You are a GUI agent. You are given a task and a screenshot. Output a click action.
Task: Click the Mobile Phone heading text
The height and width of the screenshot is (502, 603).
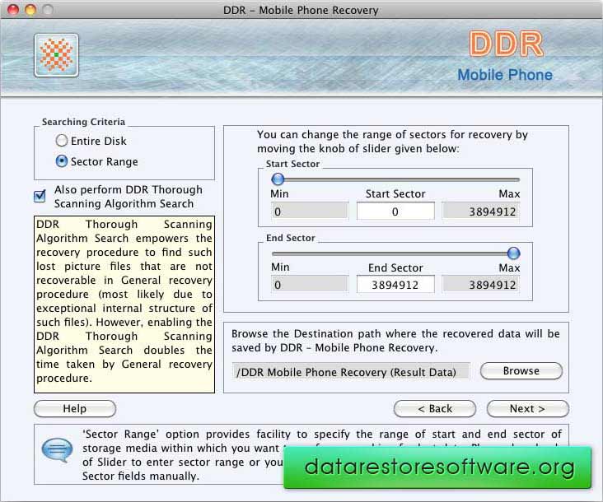505,75
